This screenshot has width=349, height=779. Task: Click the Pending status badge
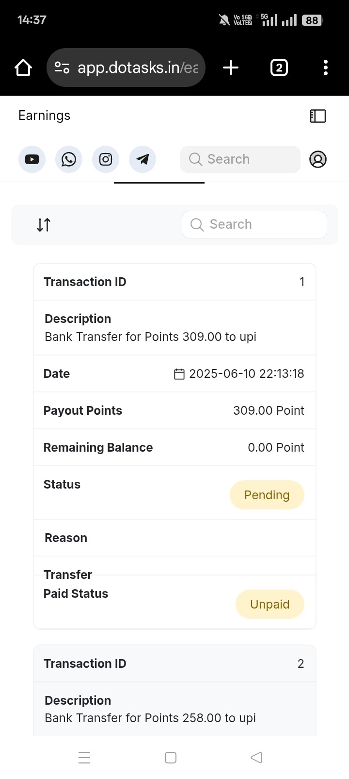[x=267, y=495]
